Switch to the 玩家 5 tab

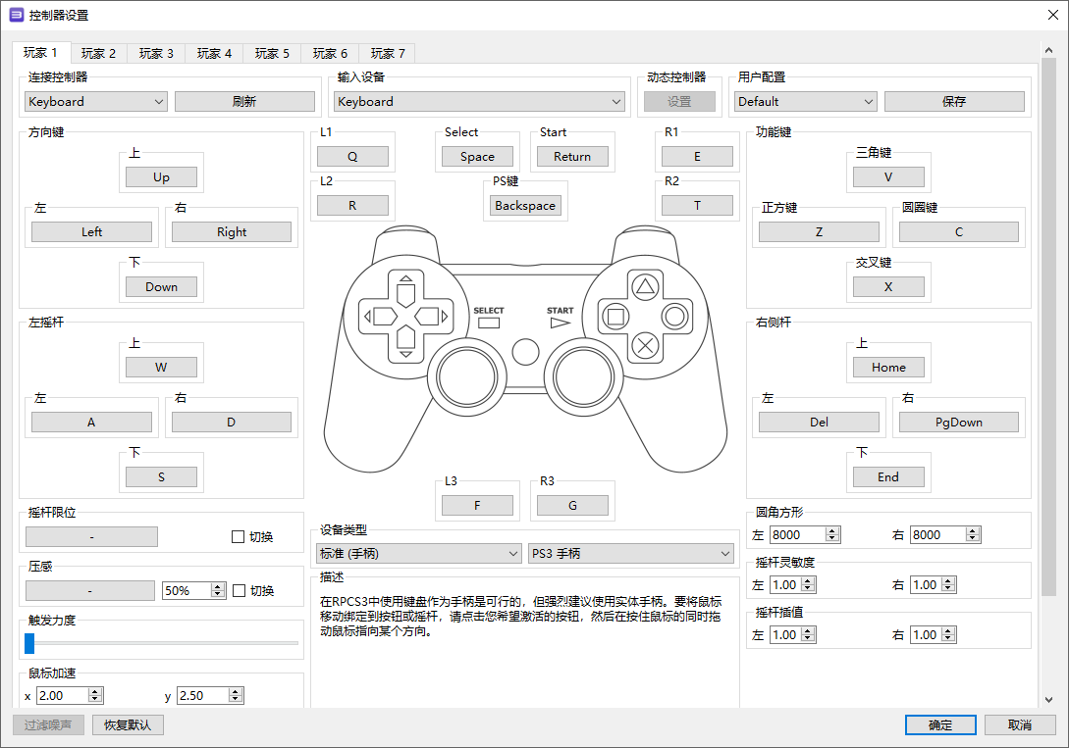pyautogui.click(x=272, y=53)
